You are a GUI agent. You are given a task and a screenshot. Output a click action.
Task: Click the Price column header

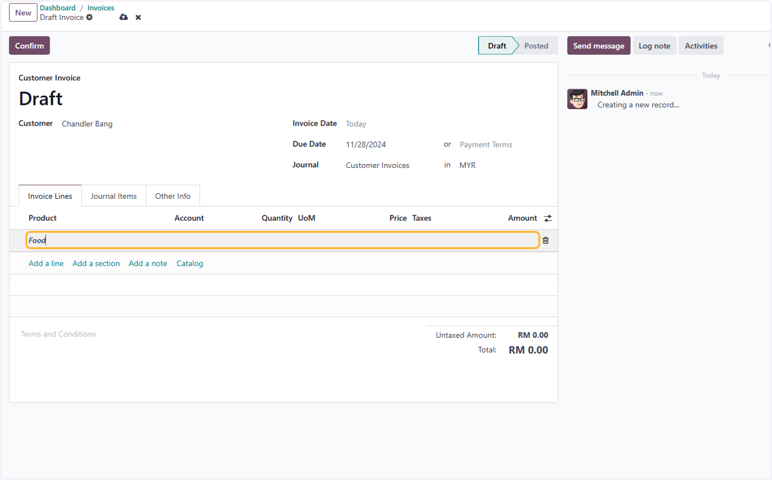tap(398, 218)
